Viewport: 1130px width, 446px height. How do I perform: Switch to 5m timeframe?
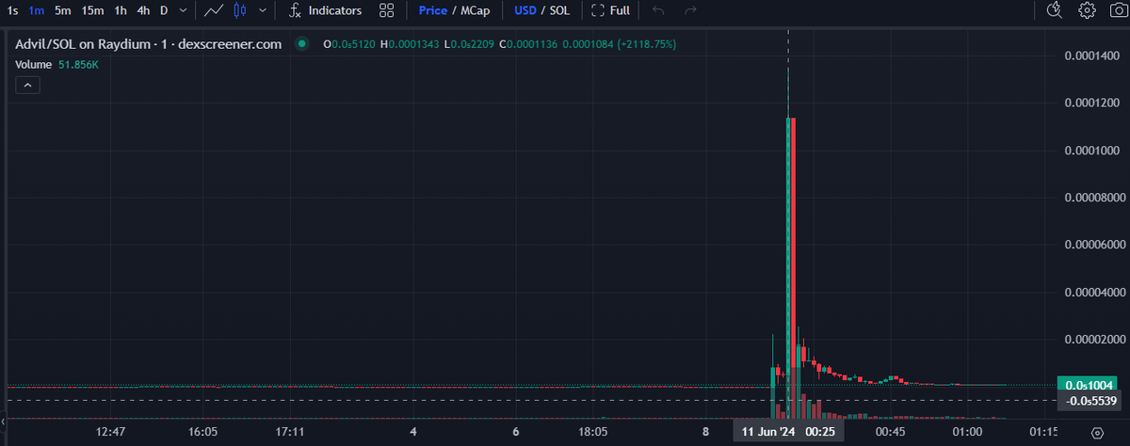[62, 11]
